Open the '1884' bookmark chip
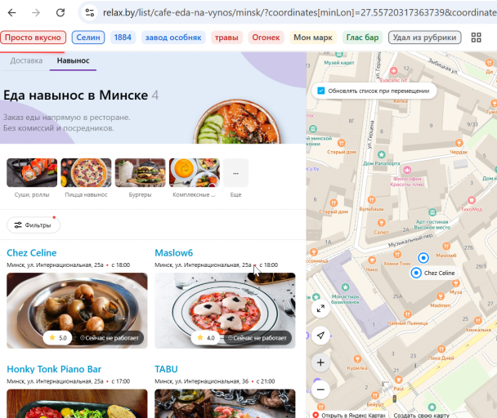This screenshot has height=418, width=497. point(123,38)
